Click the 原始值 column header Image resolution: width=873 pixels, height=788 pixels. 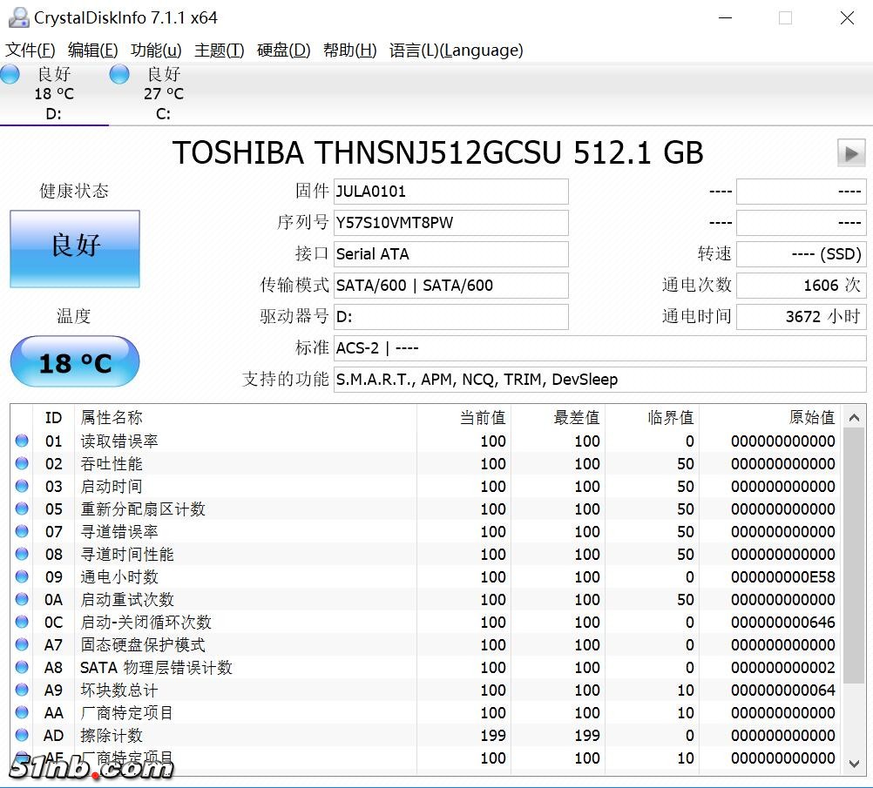point(811,418)
